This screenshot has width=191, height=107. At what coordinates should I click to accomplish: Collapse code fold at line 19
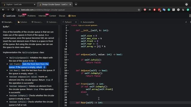[68, 73]
